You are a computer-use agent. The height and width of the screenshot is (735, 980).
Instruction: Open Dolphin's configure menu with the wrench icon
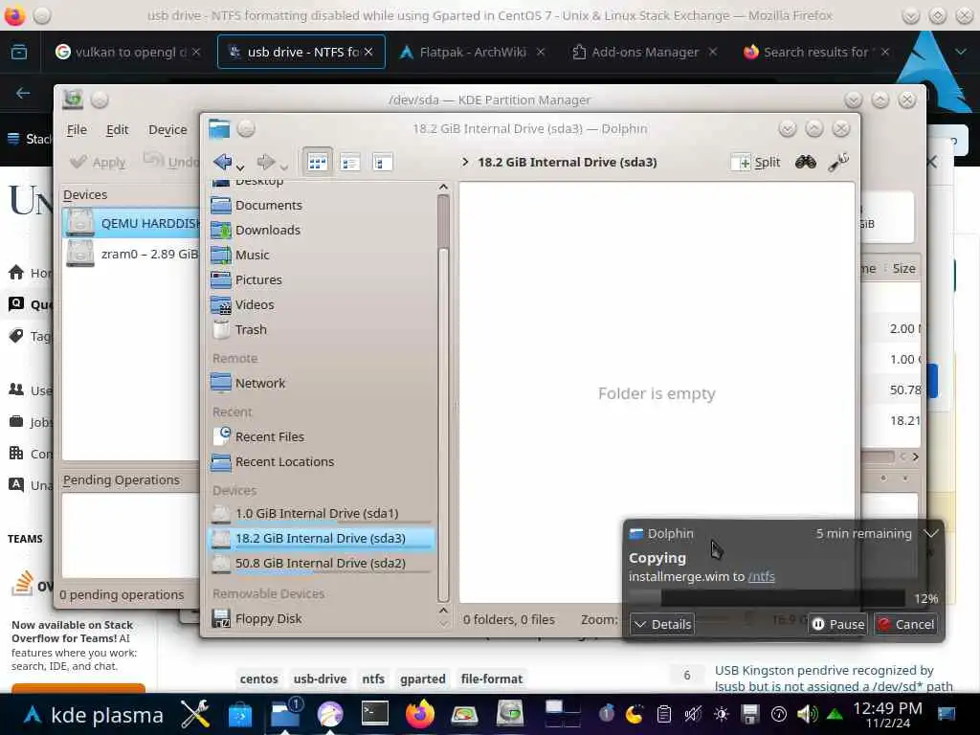[838, 163]
